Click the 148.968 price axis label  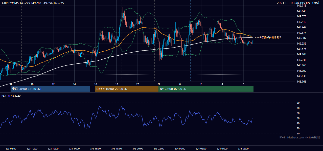coord(302,65)
